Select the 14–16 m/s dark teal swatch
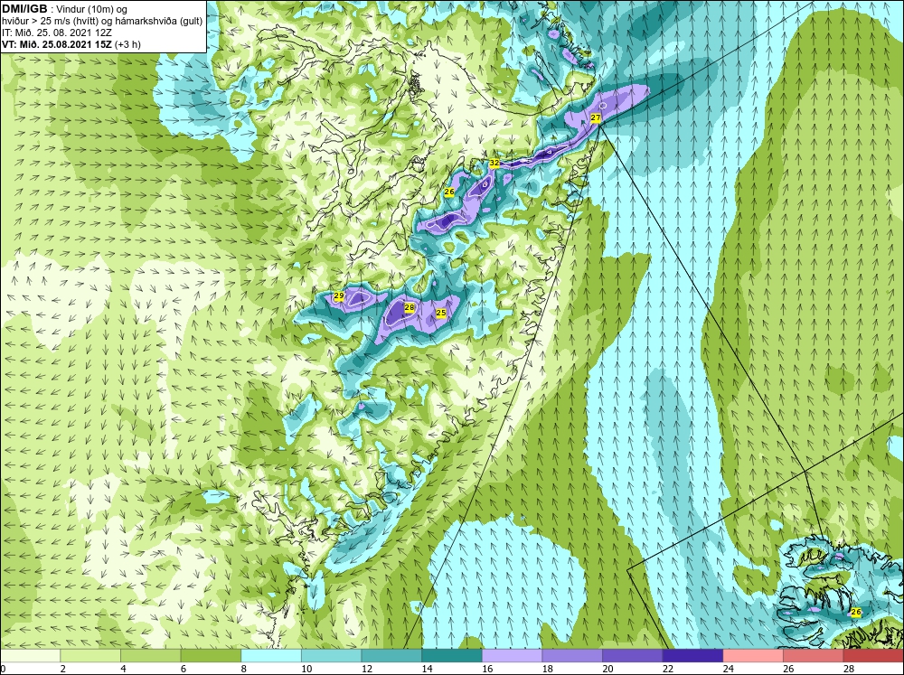The image size is (904, 675). point(451,656)
